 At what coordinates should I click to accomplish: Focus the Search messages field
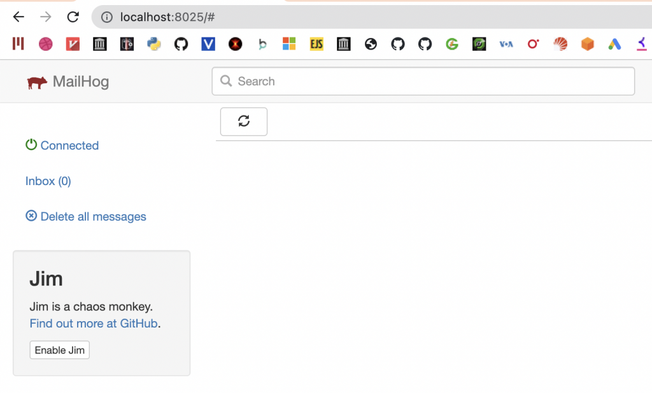(423, 81)
